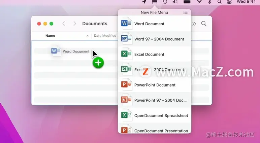Viewport: 260px width, 143px height.
Task: Maximize the Documents window with green button
Action: coord(52,24)
